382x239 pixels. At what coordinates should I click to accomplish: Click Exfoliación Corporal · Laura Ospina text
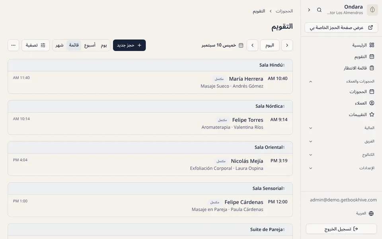[226, 168]
